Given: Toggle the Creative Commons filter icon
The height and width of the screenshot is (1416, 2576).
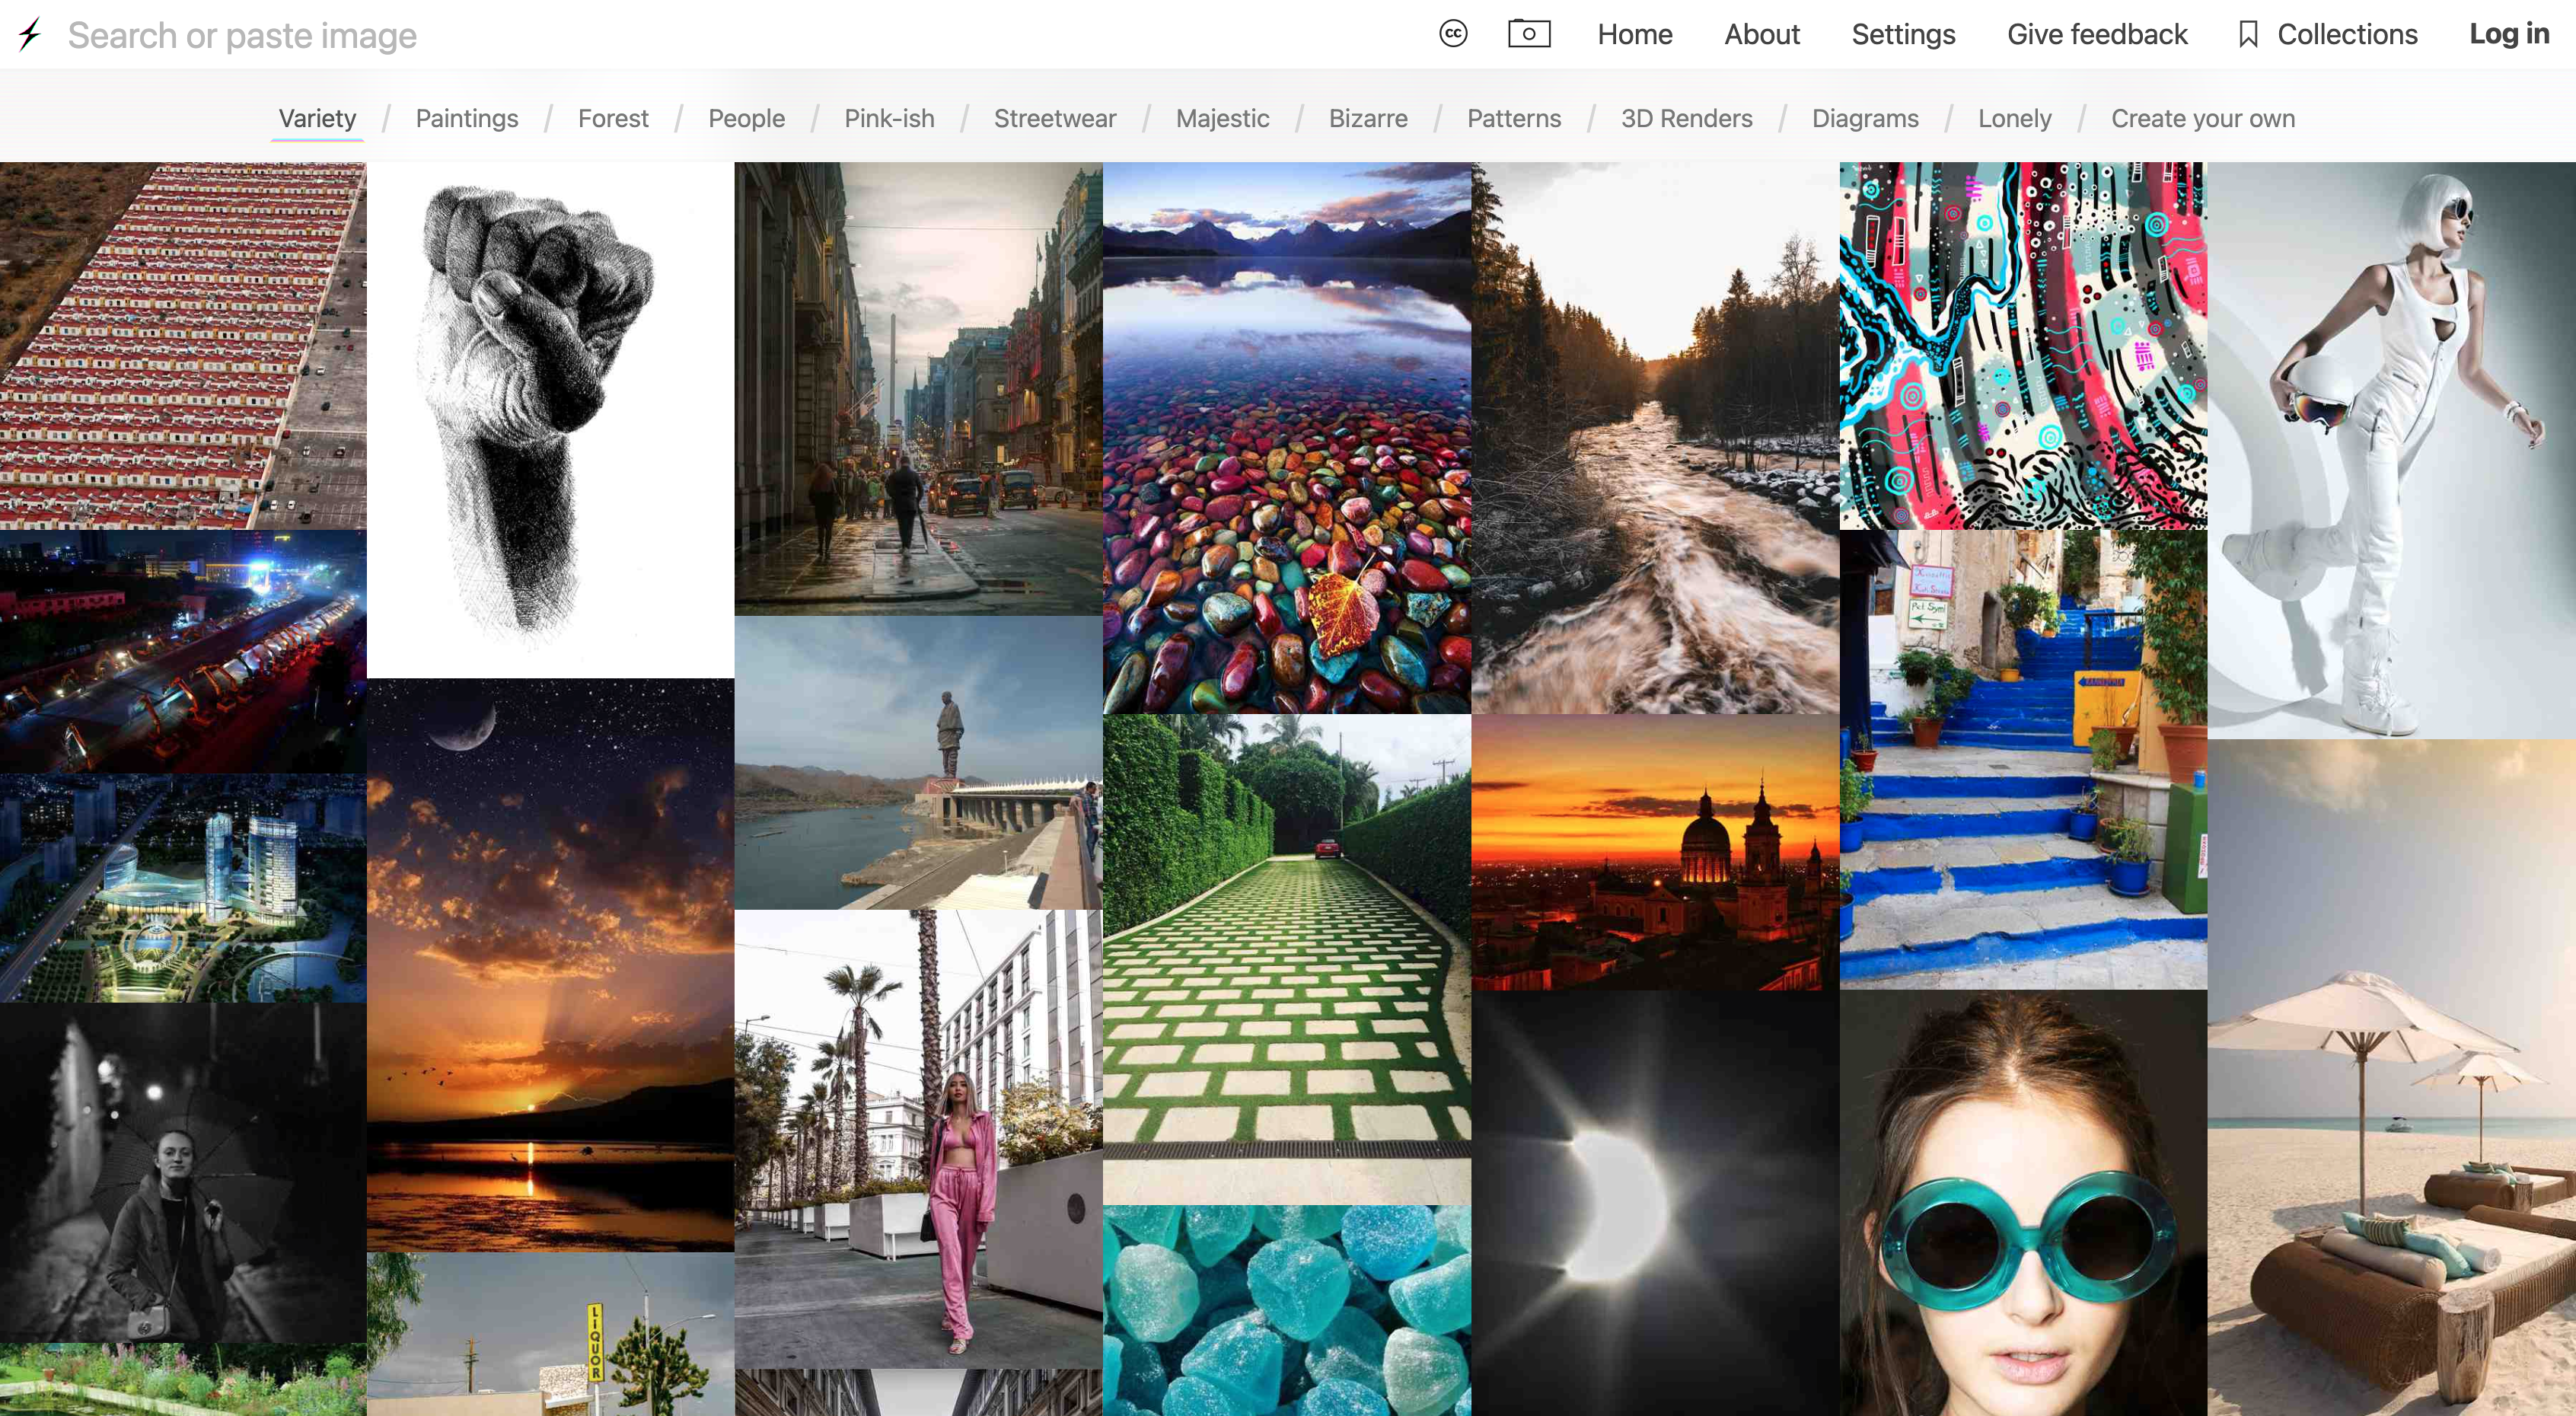Looking at the screenshot, I should (1453, 34).
